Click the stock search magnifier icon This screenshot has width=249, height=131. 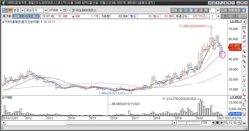point(69,10)
